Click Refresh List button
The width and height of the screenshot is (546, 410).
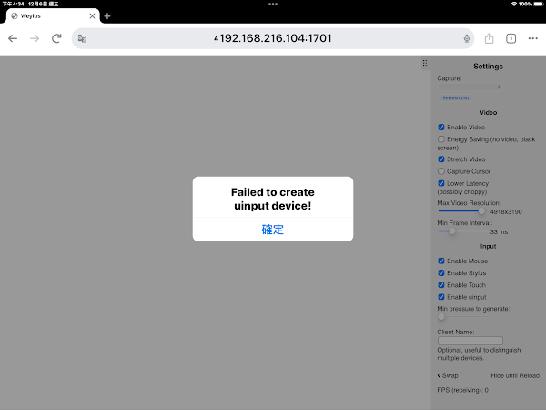(456, 98)
